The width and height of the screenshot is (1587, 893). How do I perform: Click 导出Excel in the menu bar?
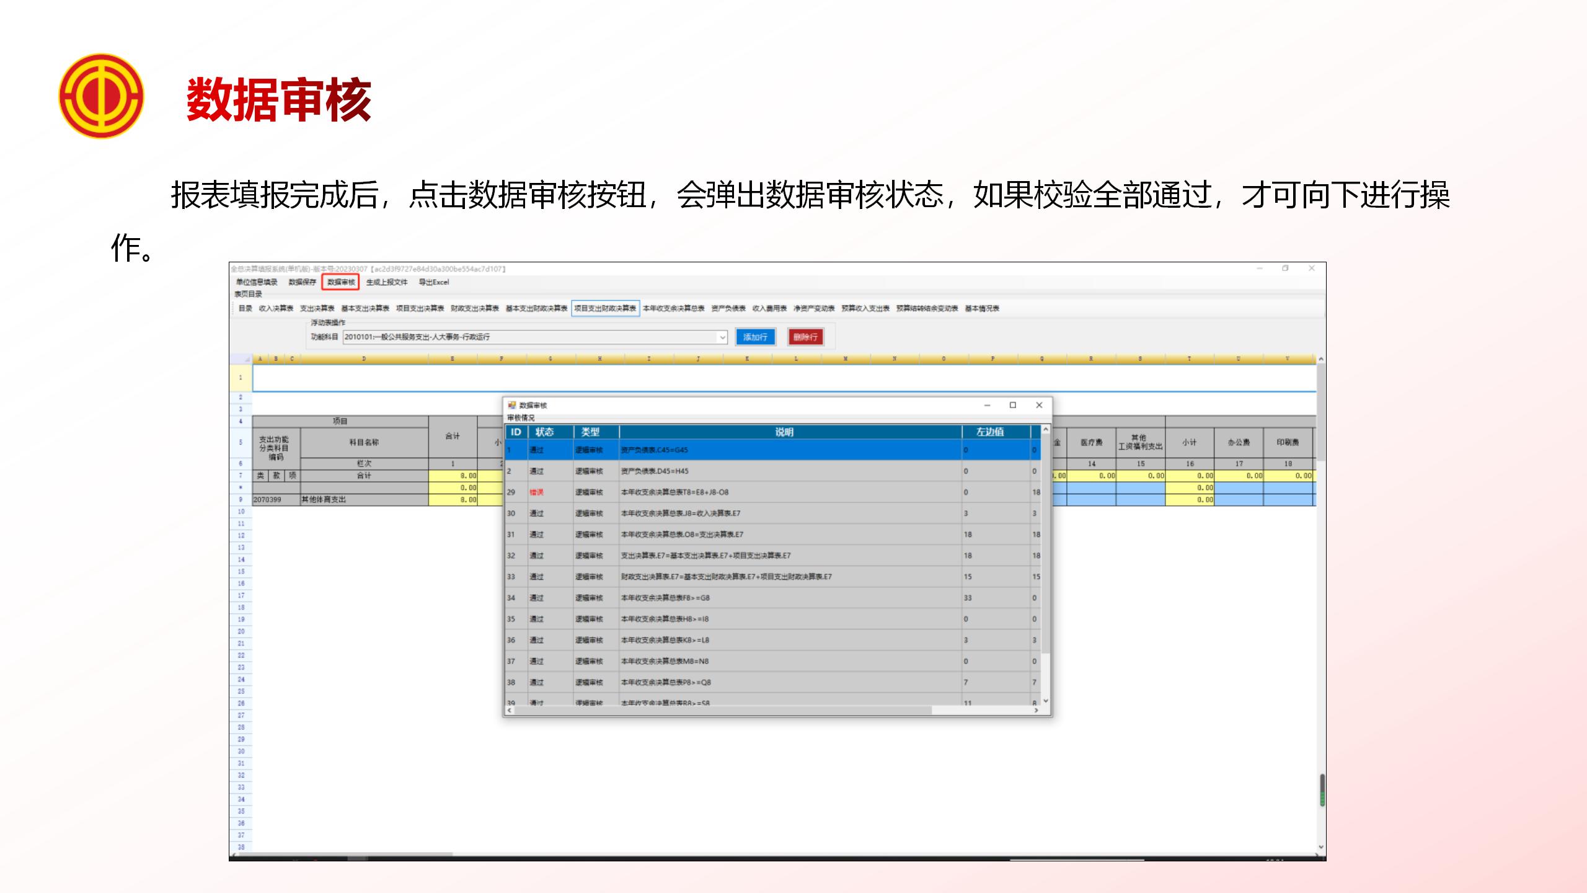[433, 282]
